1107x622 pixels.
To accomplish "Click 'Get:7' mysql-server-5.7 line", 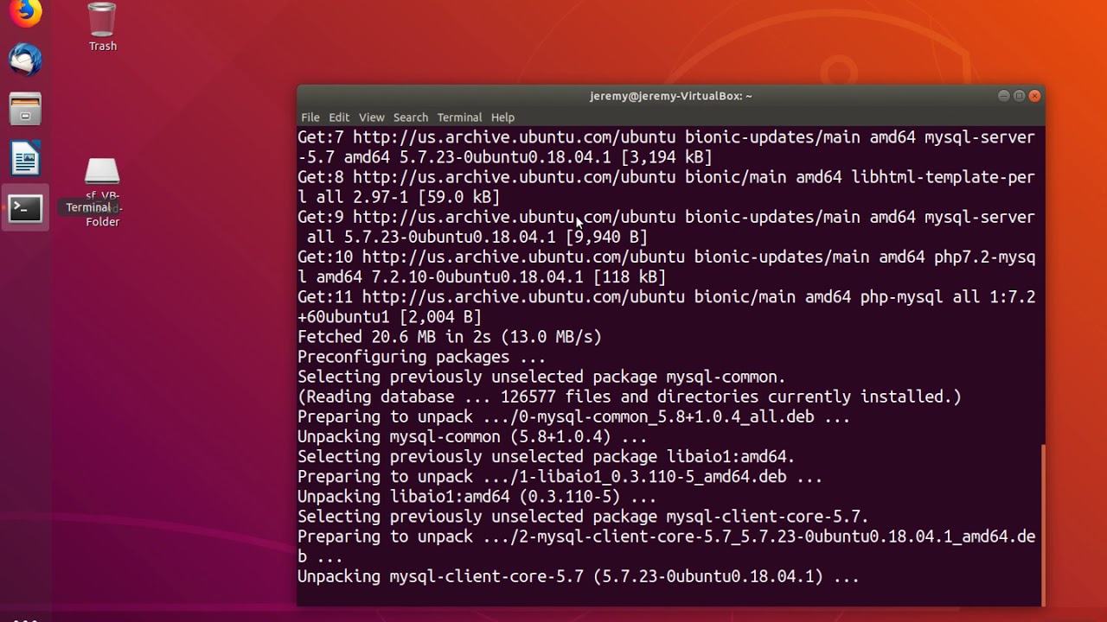I will tap(666, 147).
